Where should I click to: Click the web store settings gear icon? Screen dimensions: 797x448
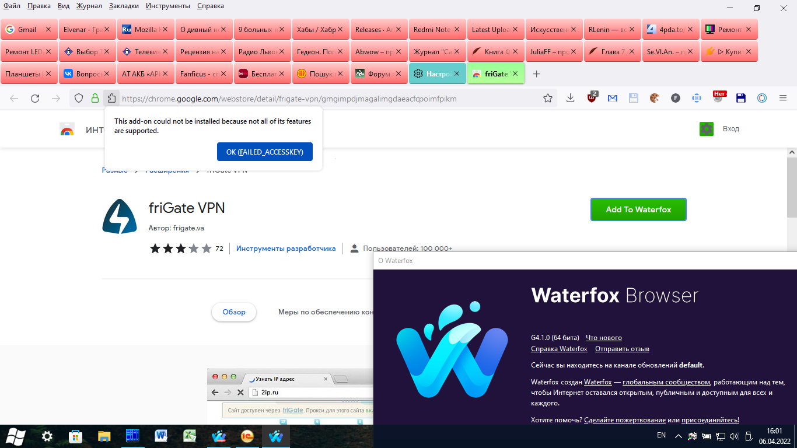pos(707,129)
